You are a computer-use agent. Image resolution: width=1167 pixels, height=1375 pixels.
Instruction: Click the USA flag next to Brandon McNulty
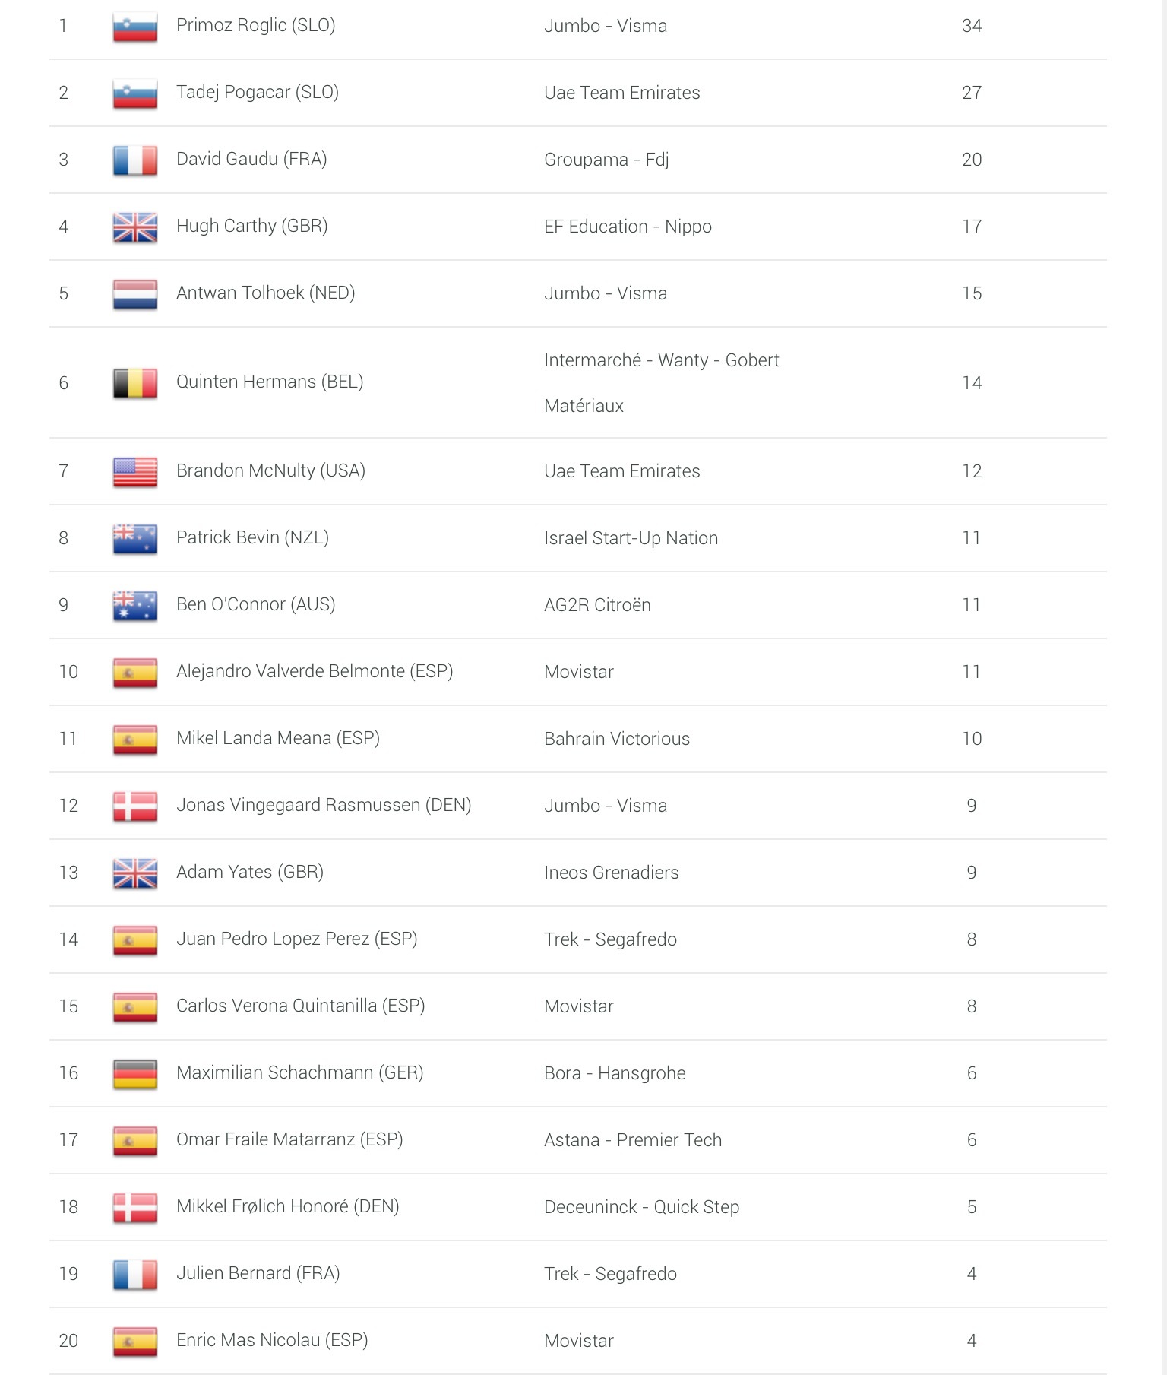(x=134, y=472)
